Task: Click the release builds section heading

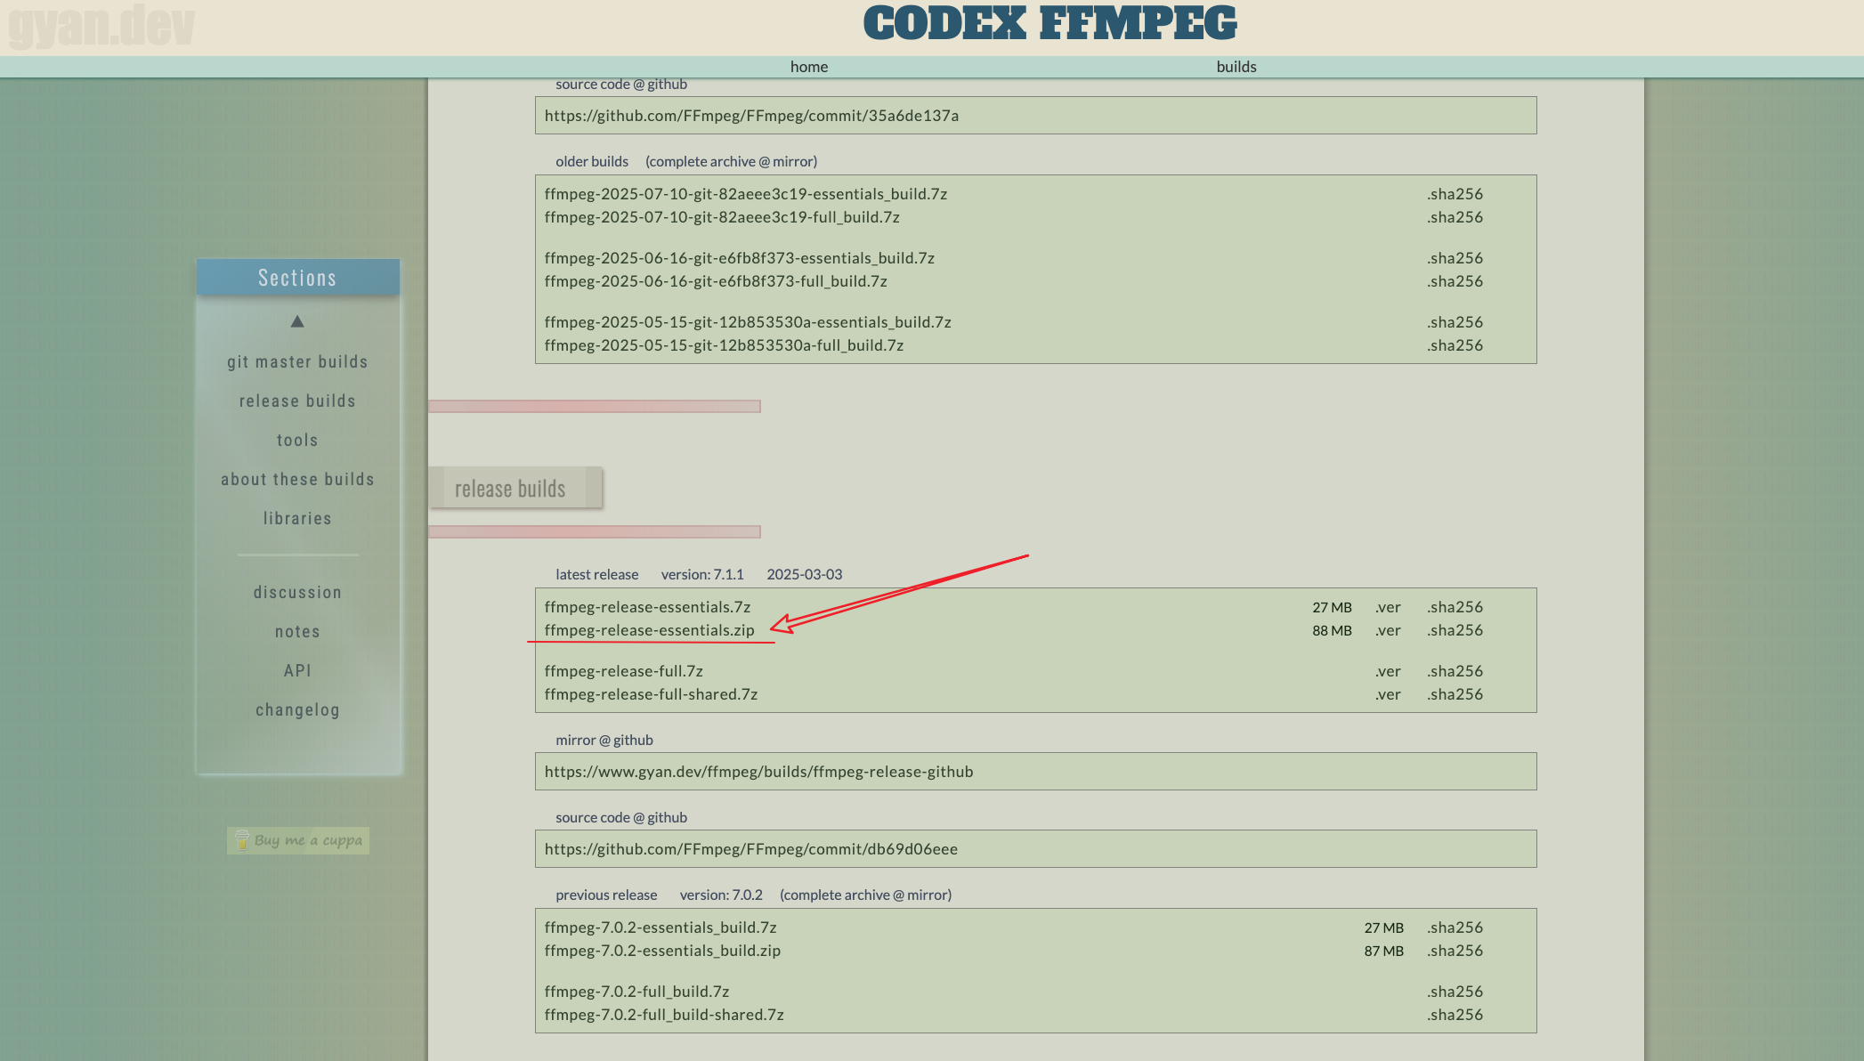Action: tap(515, 488)
